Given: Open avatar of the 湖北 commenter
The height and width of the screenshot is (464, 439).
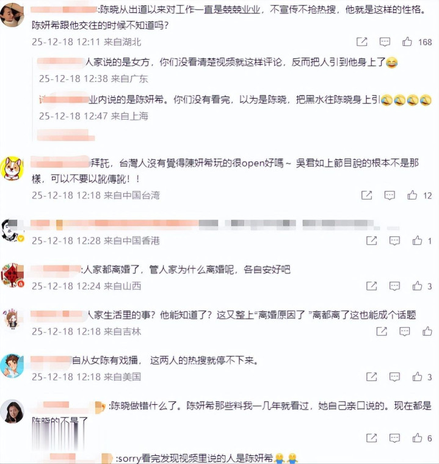Looking at the screenshot, I should pyautogui.click(x=12, y=15).
